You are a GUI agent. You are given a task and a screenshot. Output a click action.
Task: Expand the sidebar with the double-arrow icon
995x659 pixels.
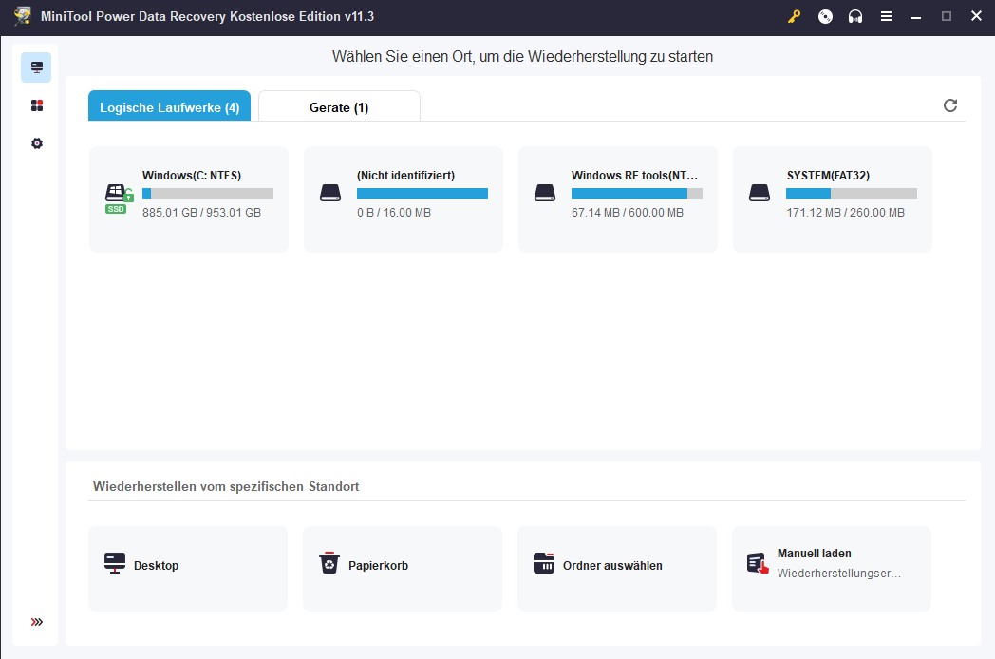point(37,622)
